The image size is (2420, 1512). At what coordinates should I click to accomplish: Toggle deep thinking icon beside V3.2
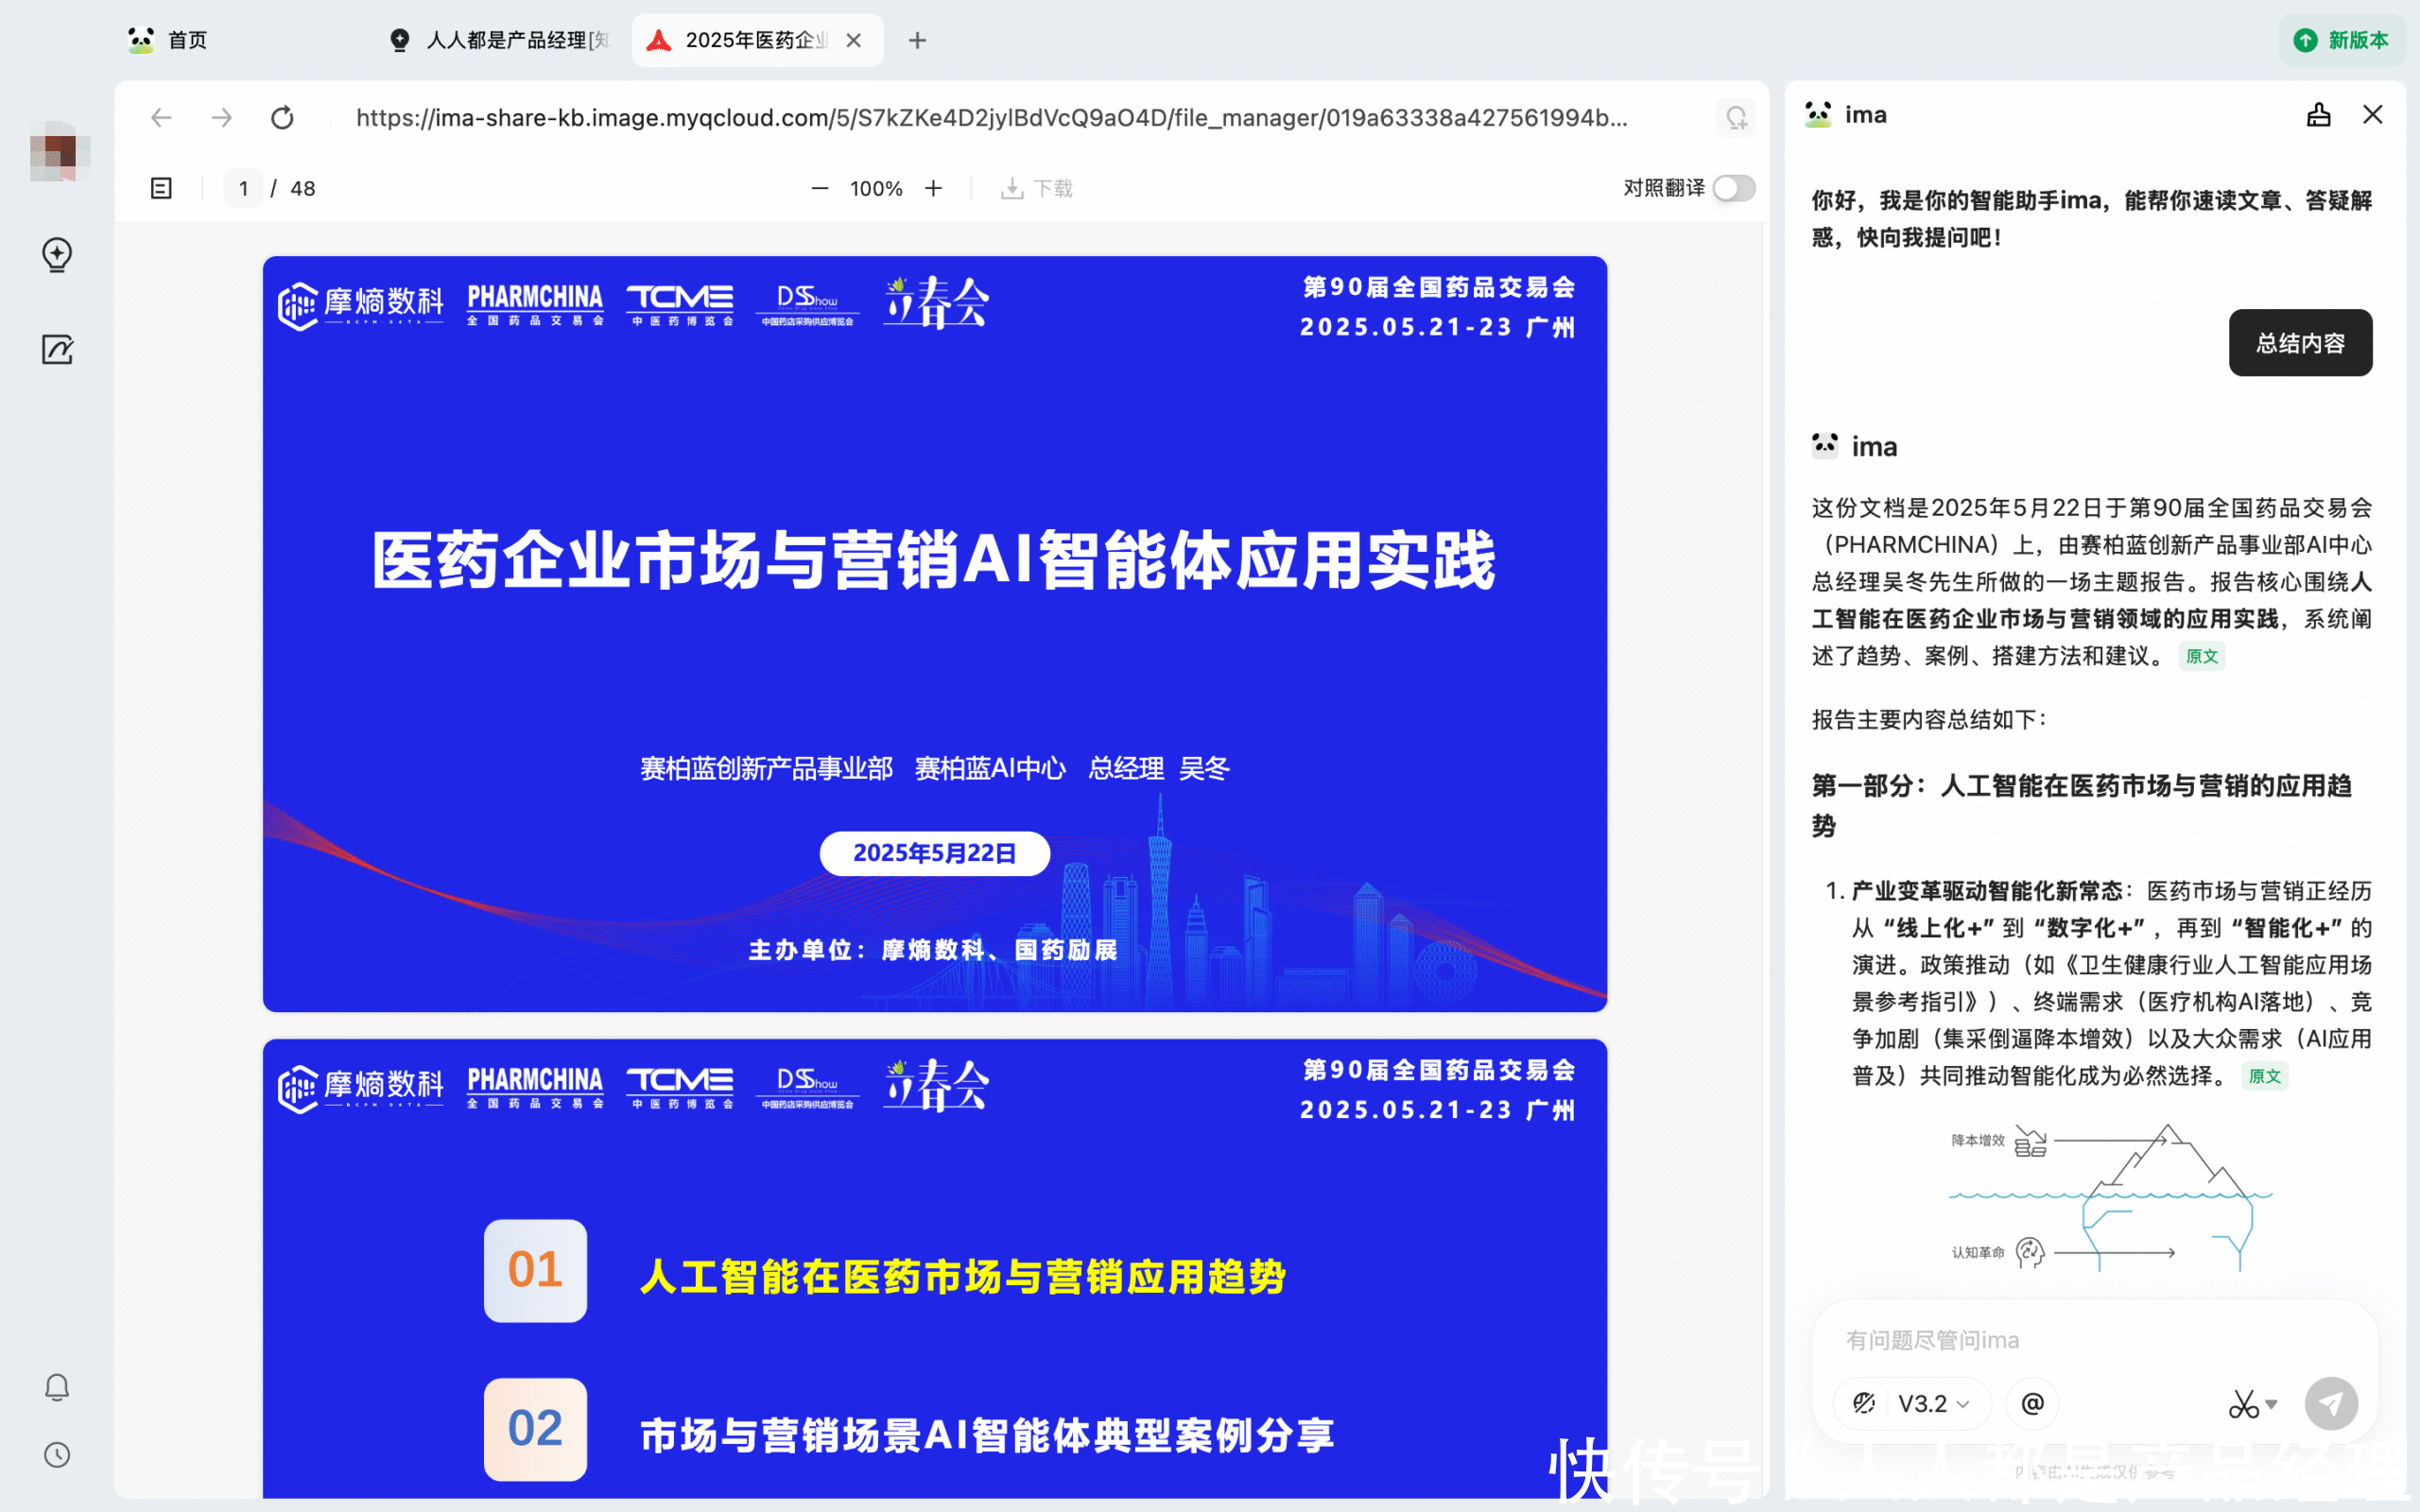point(1864,1403)
